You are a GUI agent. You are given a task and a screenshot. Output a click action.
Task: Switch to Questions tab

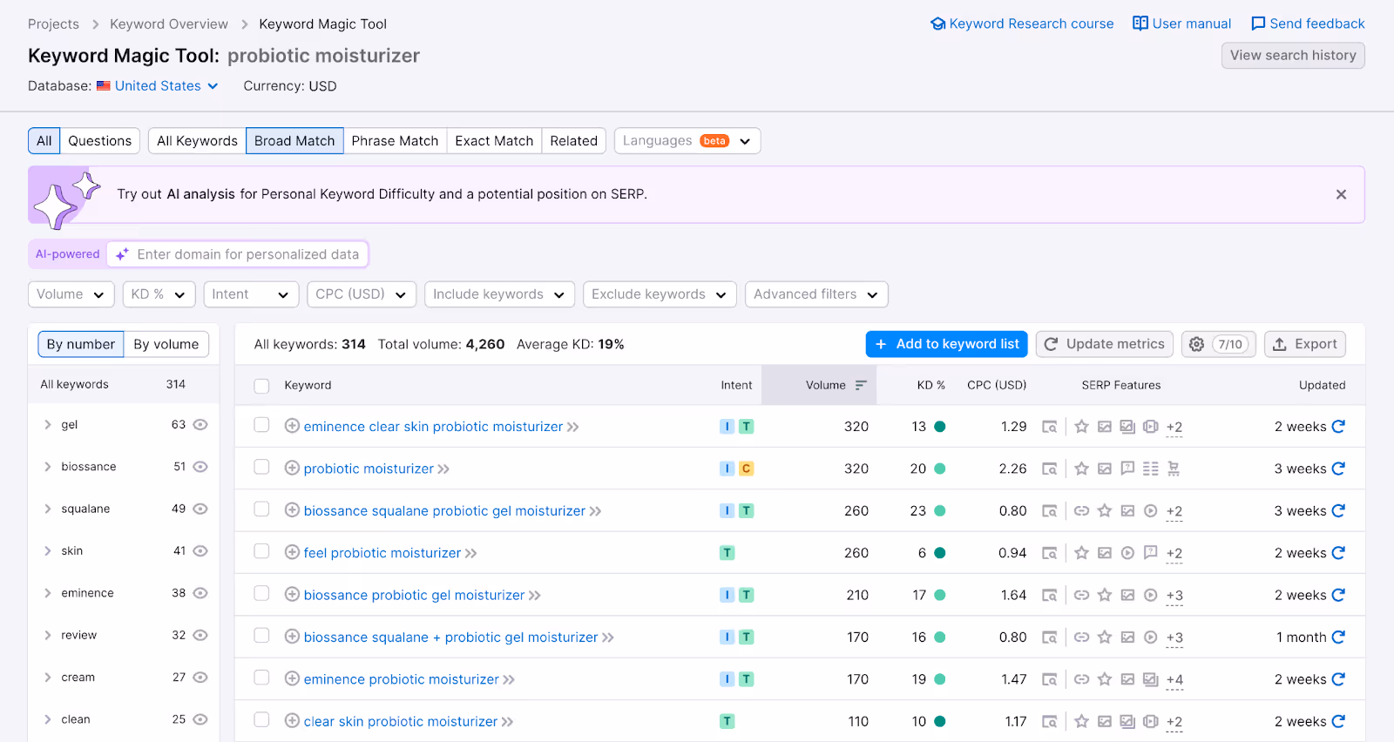[100, 141]
